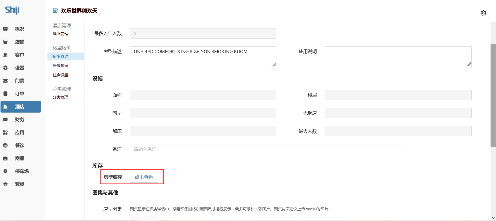Viewport: 496px width, 221px height.
Task: Click the 餐饮 dining icon
Action: click(x=5, y=145)
